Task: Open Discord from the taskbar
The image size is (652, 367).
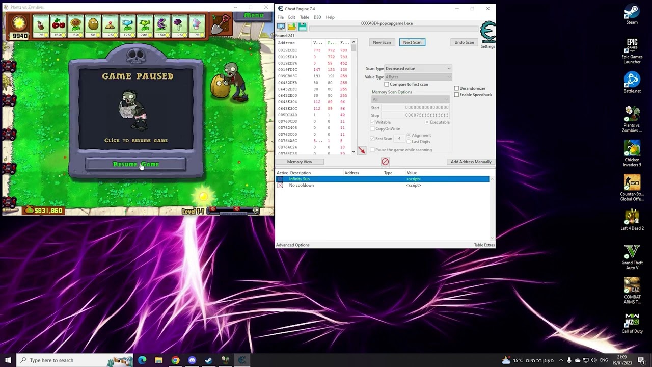Action: pyautogui.click(x=192, y=360)
